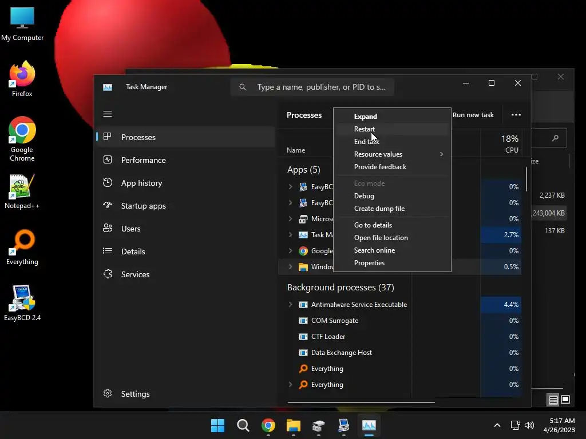Choose Go to details in context menu
Viewport: 586px width, 439px height.
[x=392, y=225]
